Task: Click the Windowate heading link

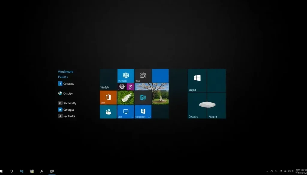Action: [65, 72]
